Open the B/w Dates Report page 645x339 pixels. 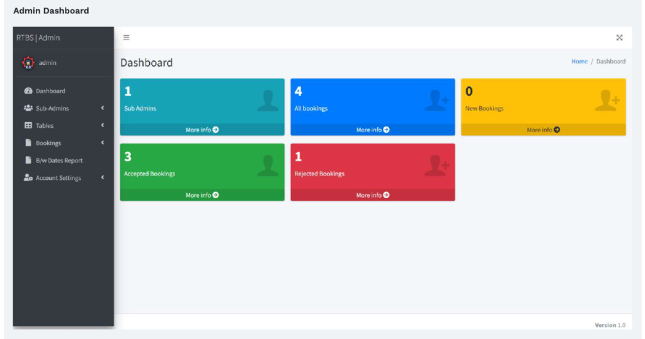pos(64,160)
